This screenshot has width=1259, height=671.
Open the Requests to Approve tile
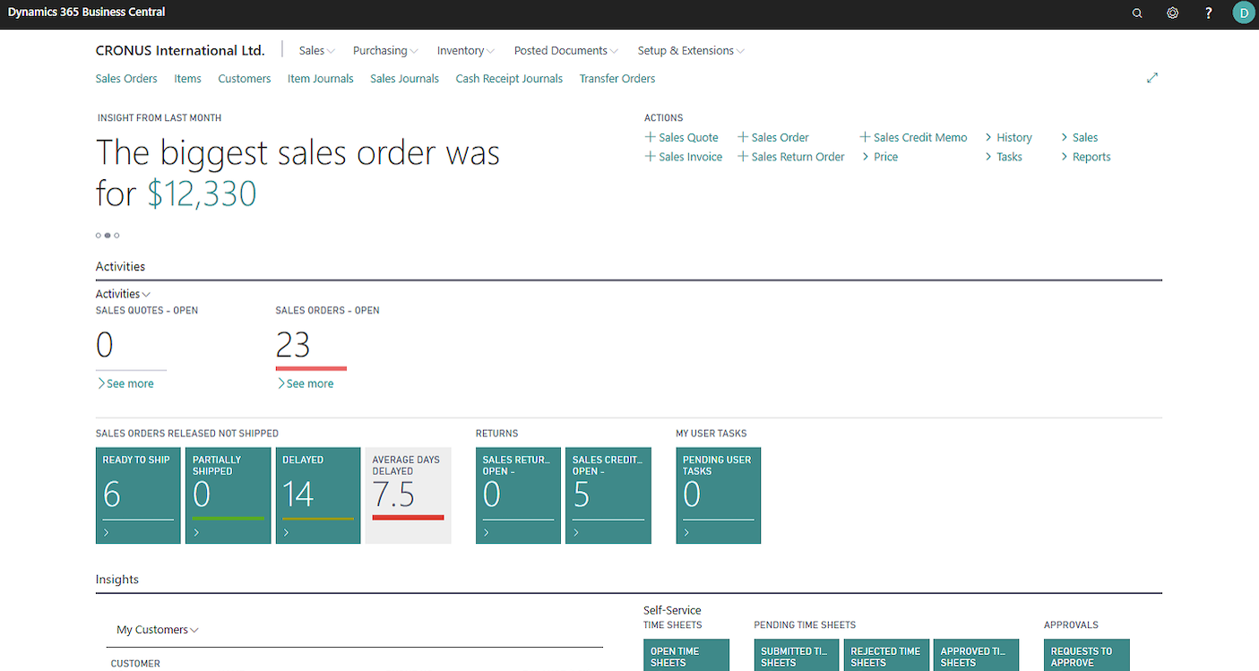coord(1087,655)
